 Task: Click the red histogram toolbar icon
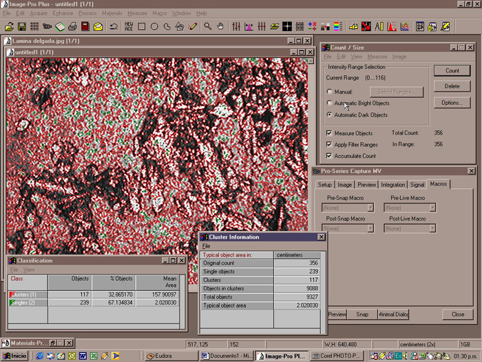click(x=392, y=27)
